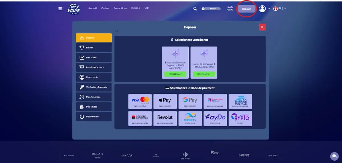Open the FR language selector dropdown
Image resolution: width=342 pixels, height=163 pixels.
coord(279,9)
